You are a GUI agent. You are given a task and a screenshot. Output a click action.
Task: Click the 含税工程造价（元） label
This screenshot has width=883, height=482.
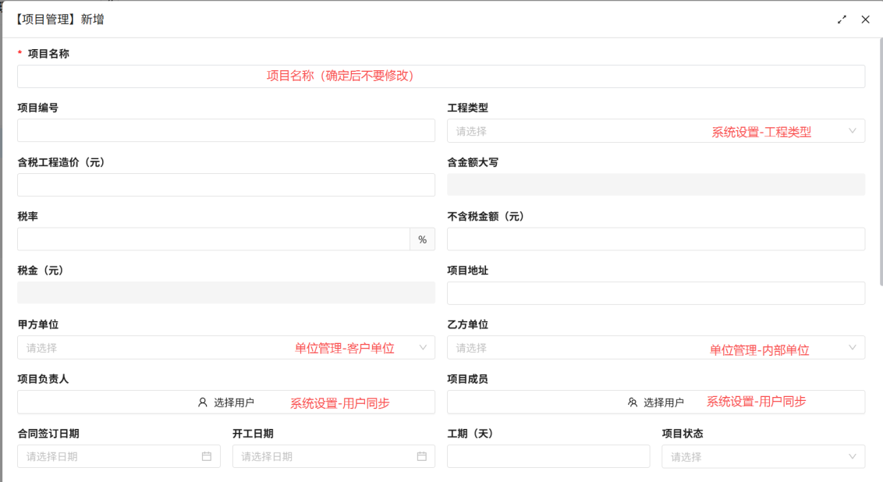[x=61, y=162]
